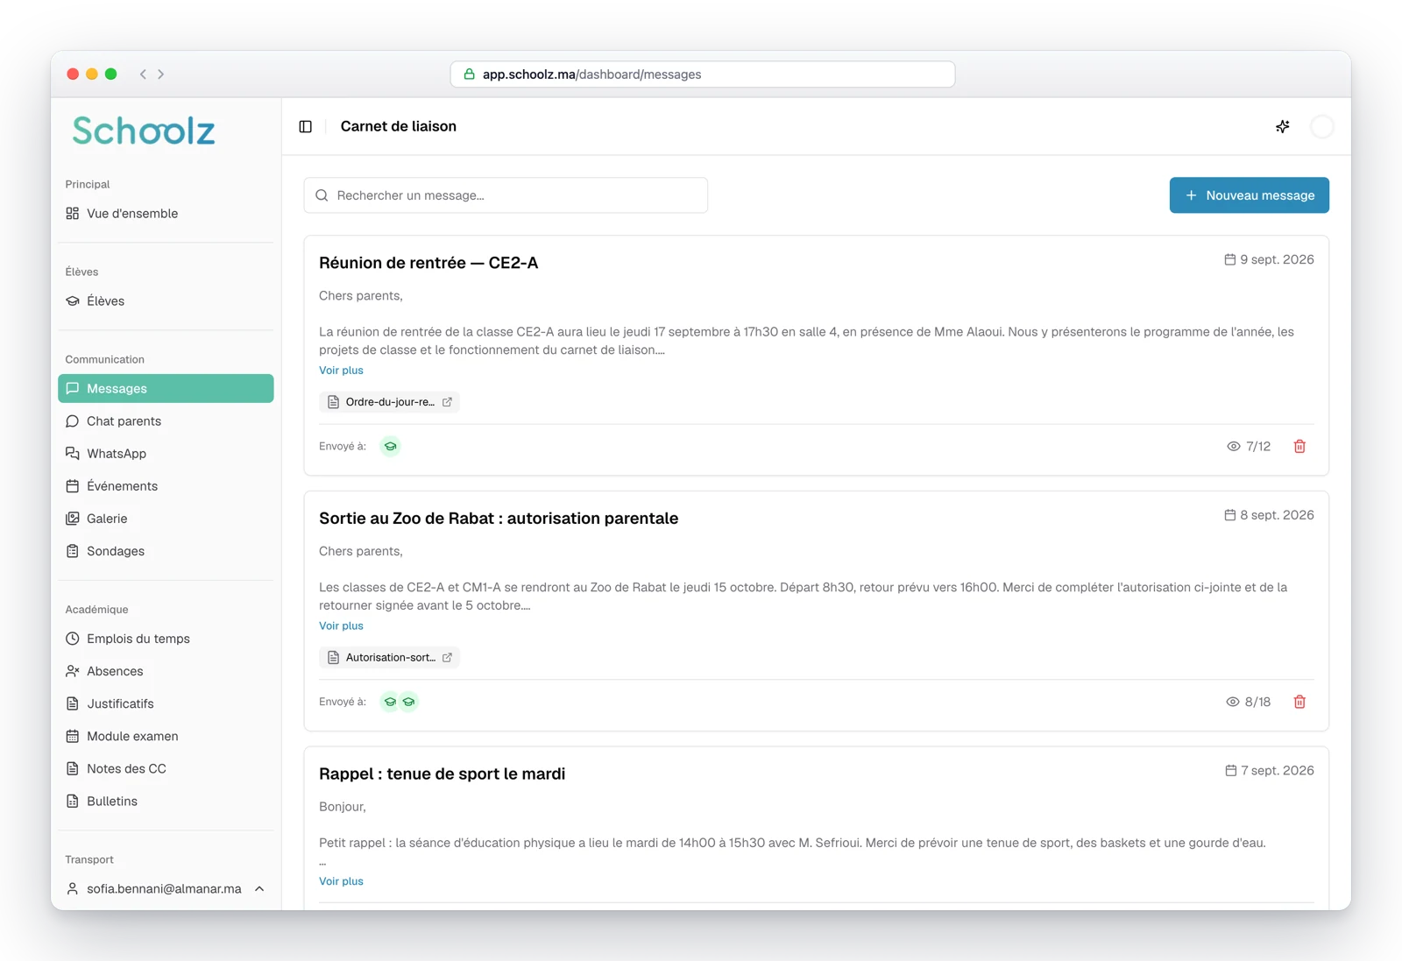
Task: Open the user avatar circle in header
Action: [1321, 127]
